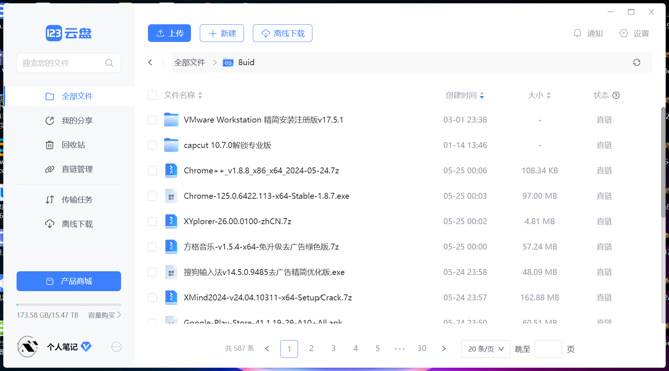Open 传输任务 in sidebar

[x=69, y=200]
